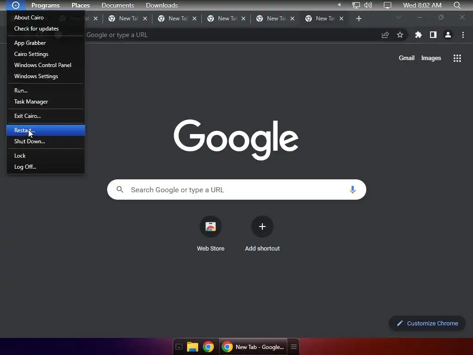Screen dimensions: 473x355
Task: Open the Places menu
Action: coord(80,5)
